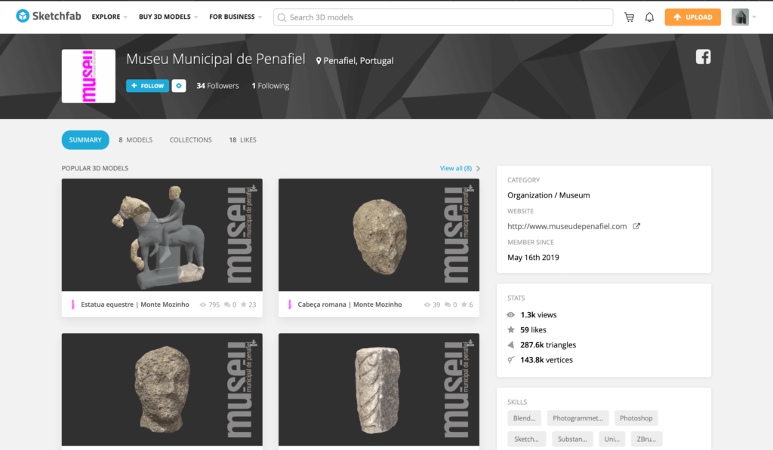The width and height of the screenshot is (773, 450).
Task: Click the Upload button
Action: (693, 17)
